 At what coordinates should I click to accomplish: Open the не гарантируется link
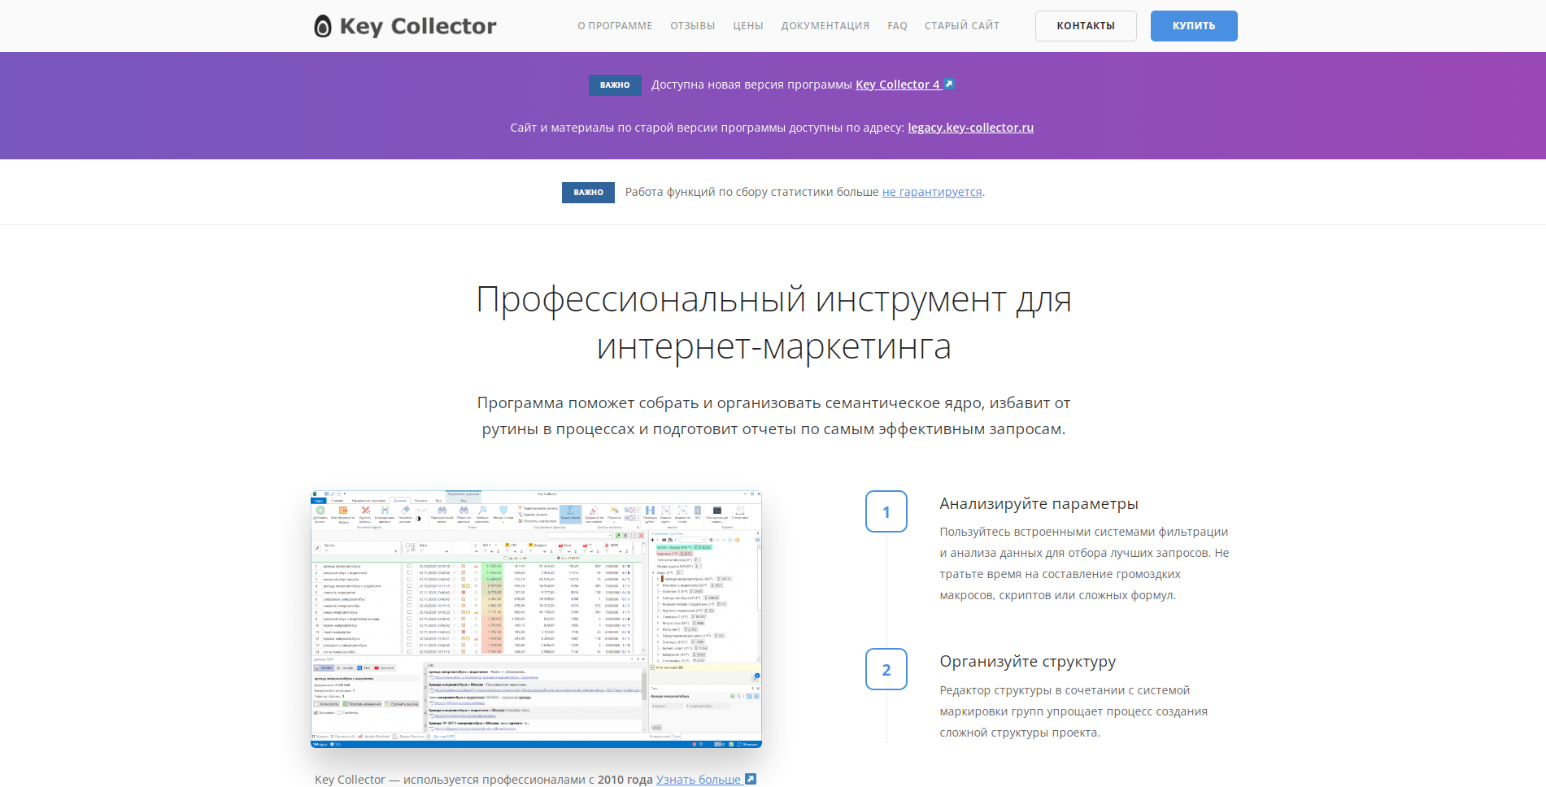(x=932, y=192)
